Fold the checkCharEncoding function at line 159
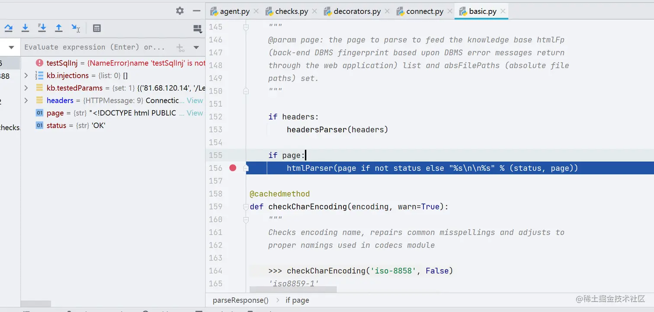 point(246,207)
